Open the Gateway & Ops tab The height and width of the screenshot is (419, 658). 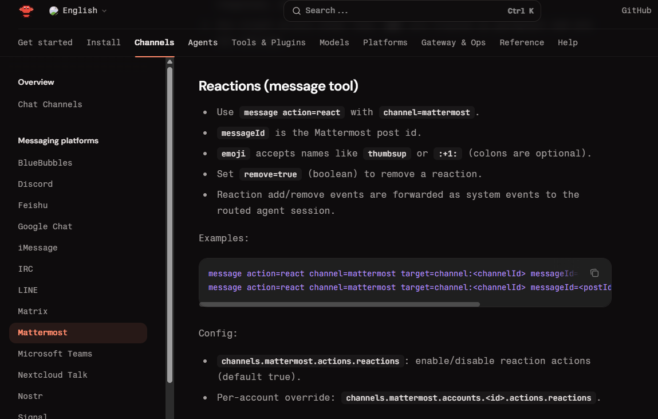pos(453,42)
